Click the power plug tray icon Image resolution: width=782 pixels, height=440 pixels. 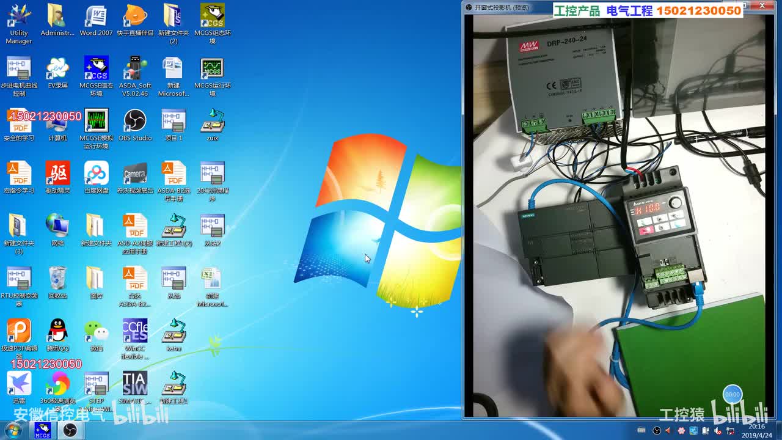point(705,430)
